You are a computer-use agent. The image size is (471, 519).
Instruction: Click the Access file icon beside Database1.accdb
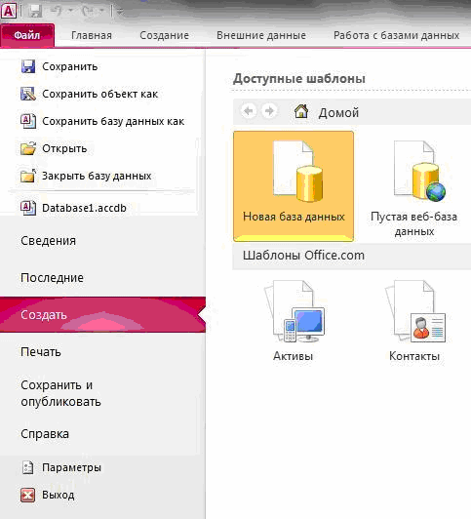click(x=28, y=208)
